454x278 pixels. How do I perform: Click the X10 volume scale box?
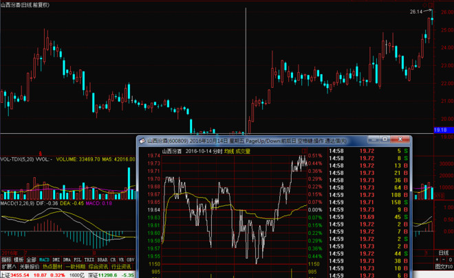pyautogui.click(x=439, y=196)
